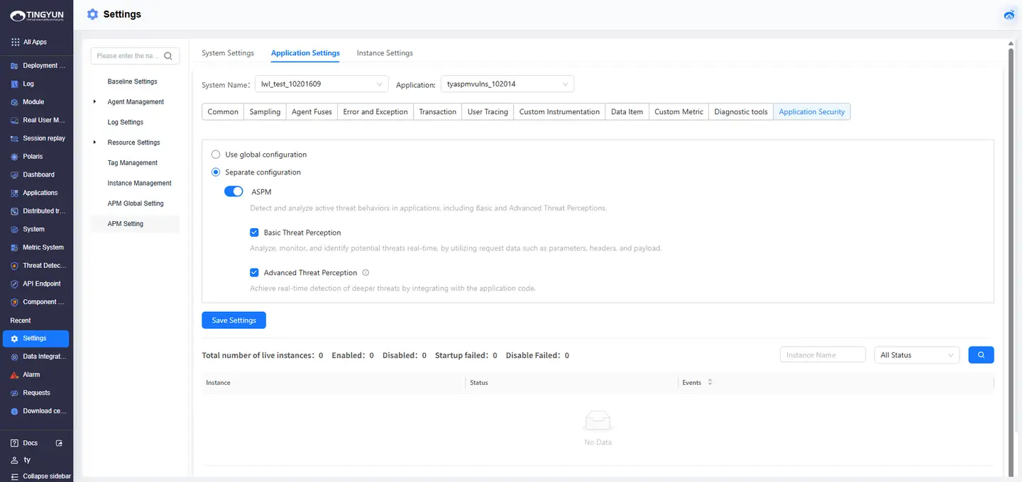
Task: Click the info icon beside Advanced Threat Perception
Action: (366, 273)
